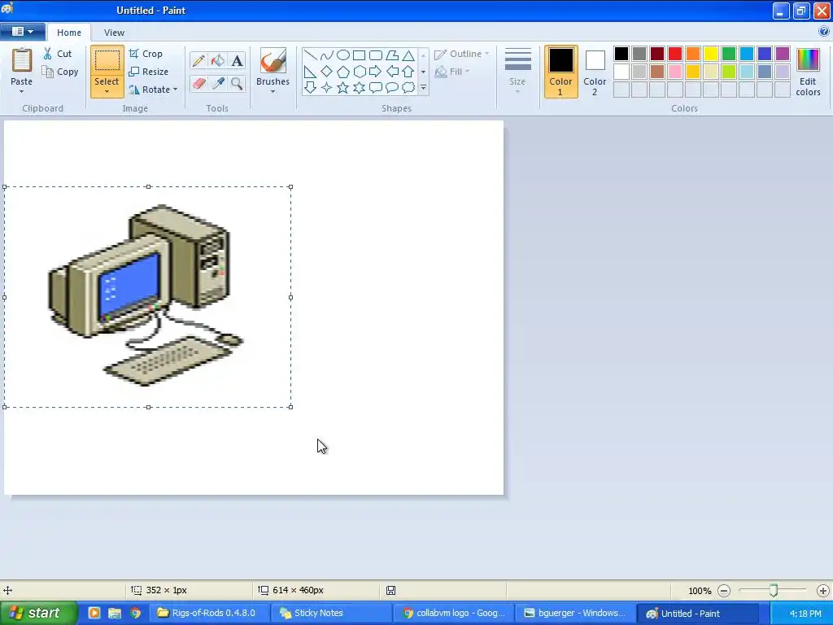Screen dimensions: 833x625
Task: Pick the yellow palette color
Action: (711, 54)
